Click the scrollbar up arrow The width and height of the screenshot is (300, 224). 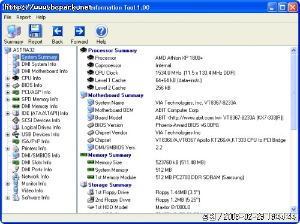pyautogui.click(x=293, y=50)
